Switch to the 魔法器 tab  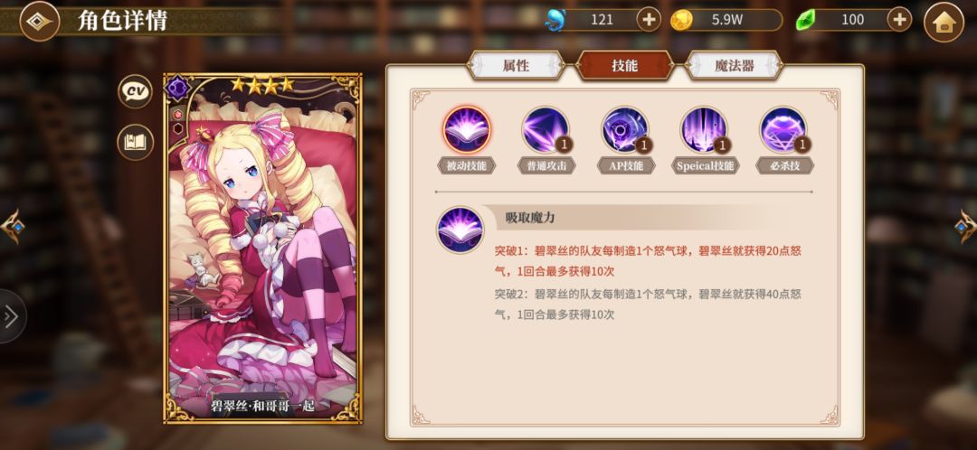point(734,65)
